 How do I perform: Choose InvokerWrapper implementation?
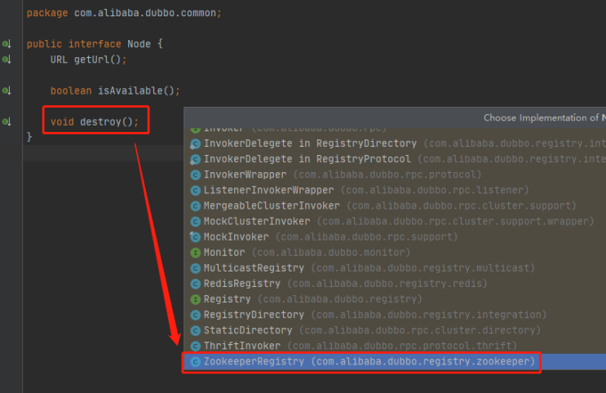pyautogui.click(x=395, y=174)
